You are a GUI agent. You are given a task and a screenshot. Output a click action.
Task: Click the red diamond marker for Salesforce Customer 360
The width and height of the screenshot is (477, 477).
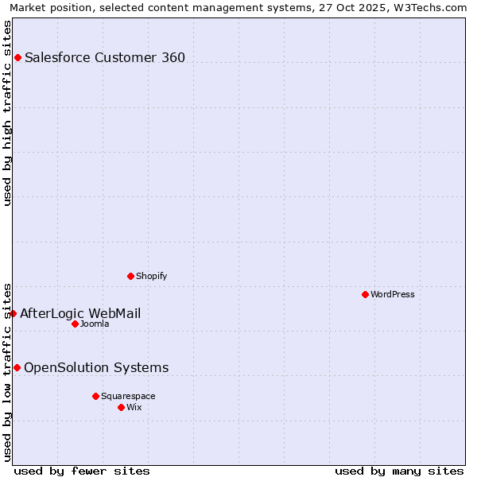17,57
